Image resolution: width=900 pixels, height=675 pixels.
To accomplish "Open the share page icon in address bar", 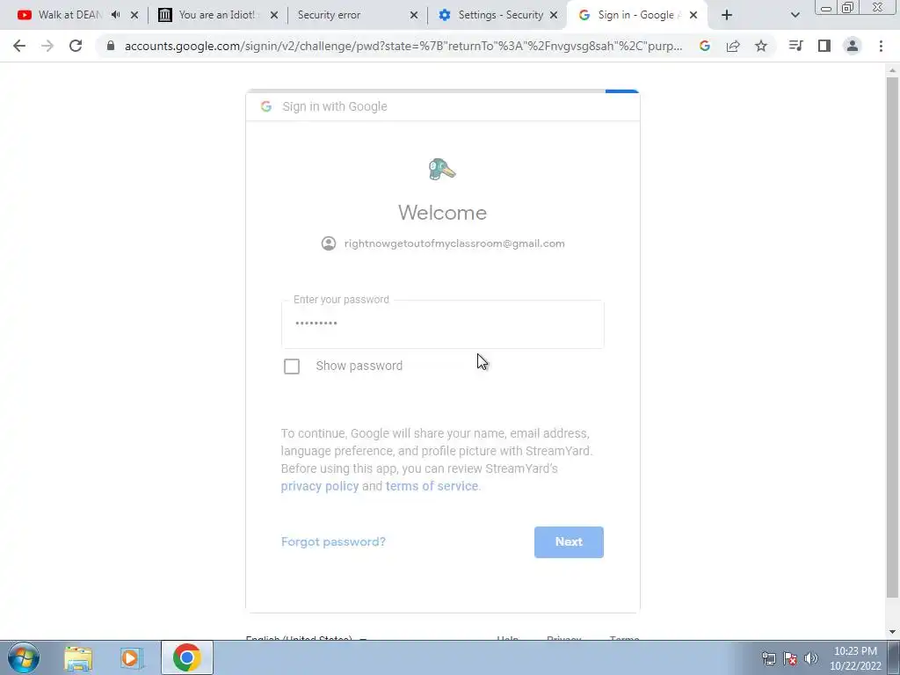I will 733,46.
